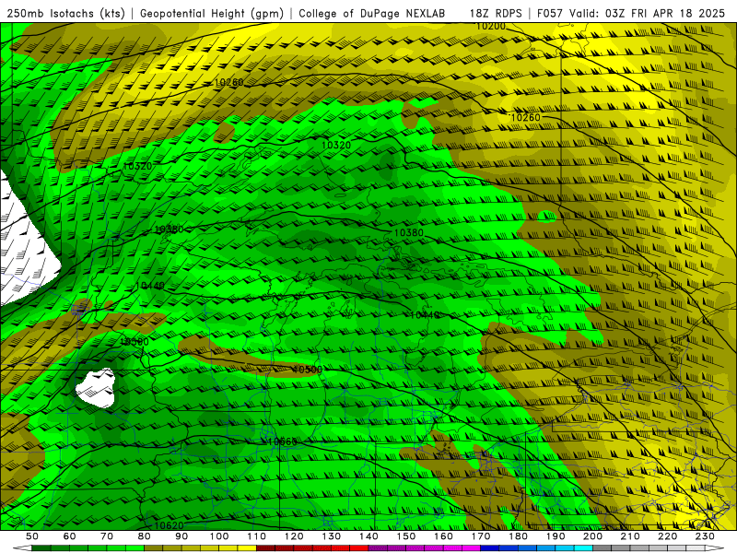Click the purple colorbar segment starting at 140

click(378, 548)
